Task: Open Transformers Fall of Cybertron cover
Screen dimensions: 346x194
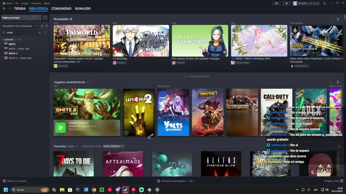Action: pos(242,112)
